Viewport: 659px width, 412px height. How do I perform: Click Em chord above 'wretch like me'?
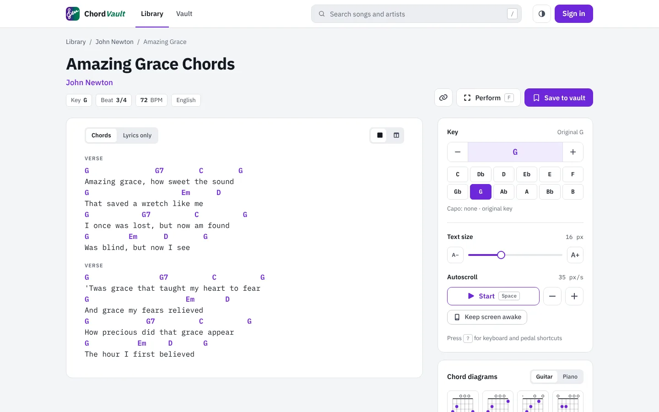[186, 193]
